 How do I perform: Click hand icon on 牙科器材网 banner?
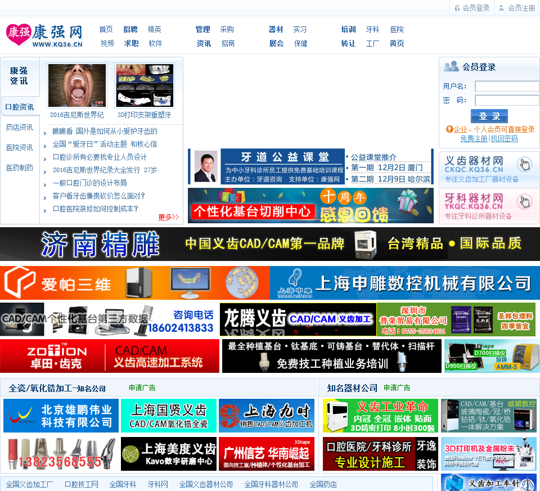click(524, 201)
